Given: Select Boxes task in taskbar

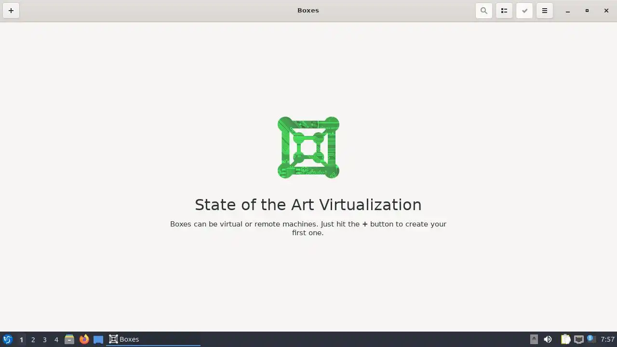Looking at the screenshot, I should pos(153,339).
